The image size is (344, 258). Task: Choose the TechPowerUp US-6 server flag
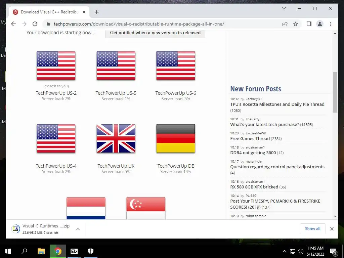(176, 66)
